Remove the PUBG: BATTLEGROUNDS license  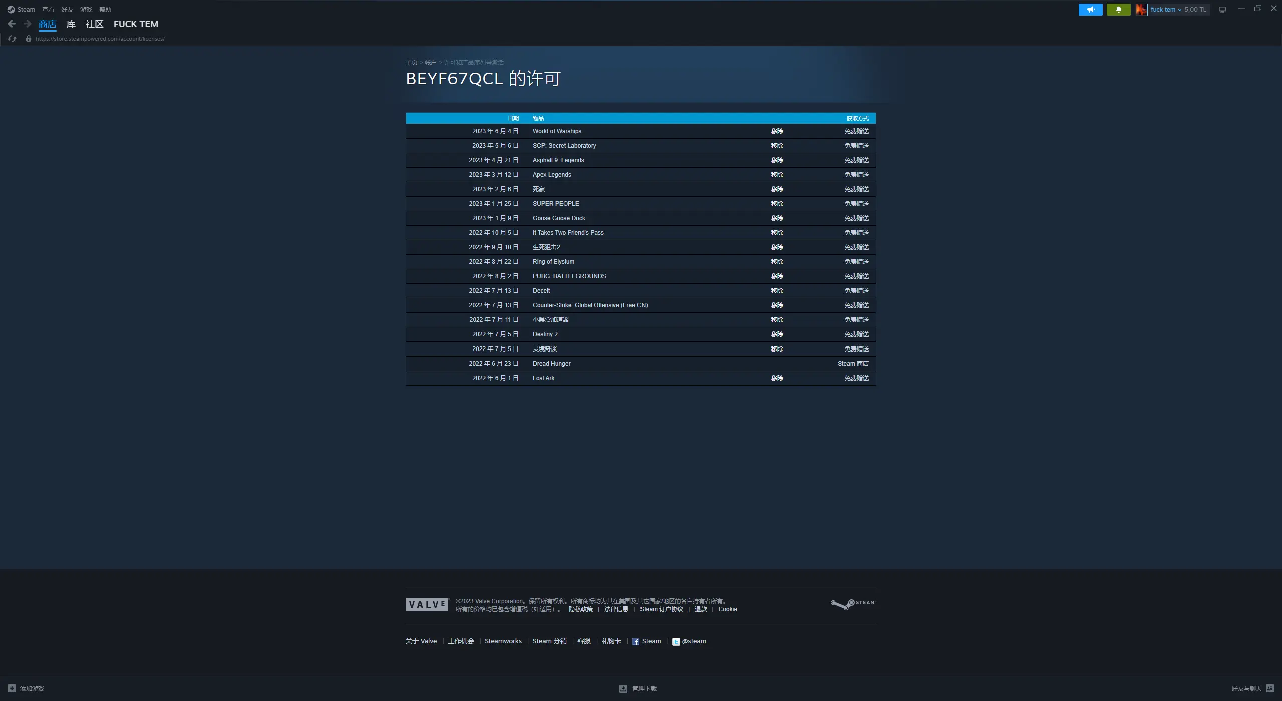(x=777, y=276)
